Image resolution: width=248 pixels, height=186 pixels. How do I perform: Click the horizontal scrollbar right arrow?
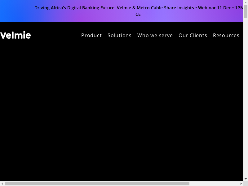point(241,184)
